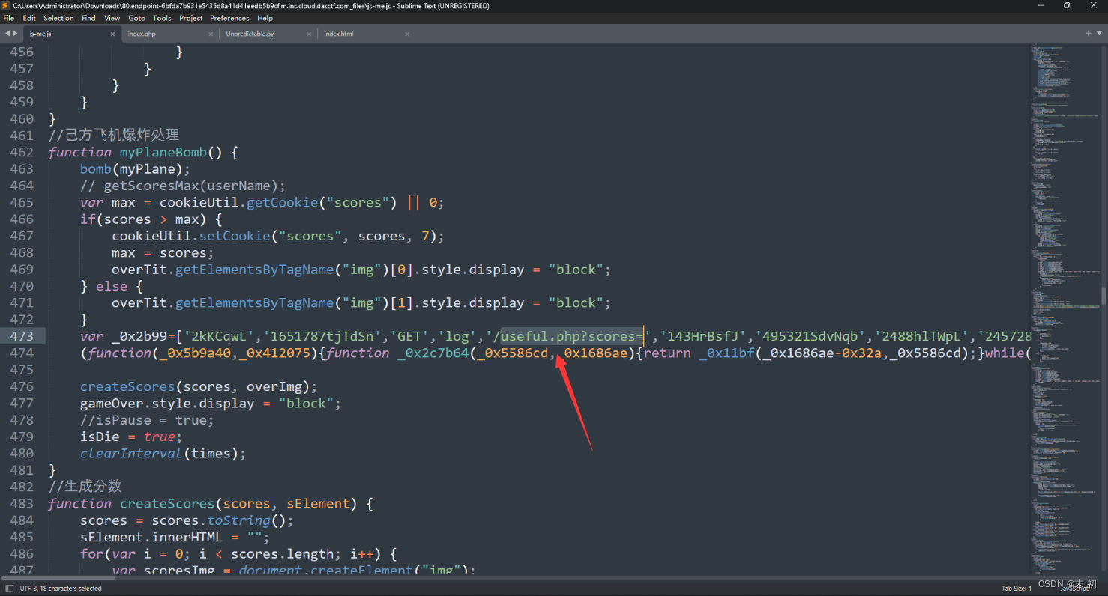Close the index.php tab

pyautogui.click(x=211, y=34)
